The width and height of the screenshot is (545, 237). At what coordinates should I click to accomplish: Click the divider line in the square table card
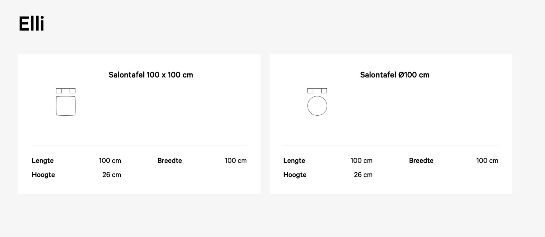point(139,145)
